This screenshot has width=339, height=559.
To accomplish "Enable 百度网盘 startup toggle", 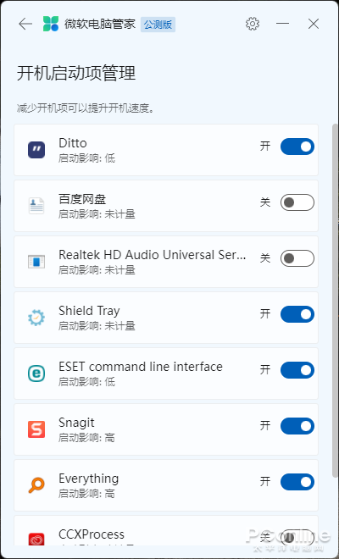I will 297,202.
